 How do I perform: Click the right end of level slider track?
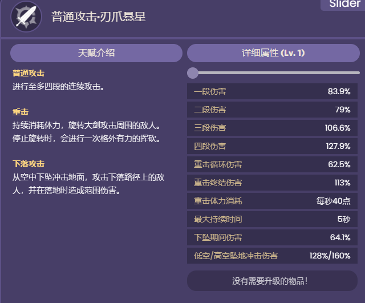(x=358, y=73)
